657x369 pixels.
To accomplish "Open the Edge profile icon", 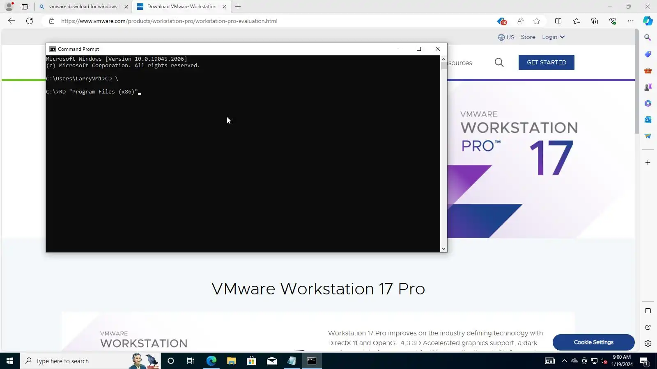I will [x=9, y=7].
